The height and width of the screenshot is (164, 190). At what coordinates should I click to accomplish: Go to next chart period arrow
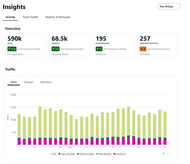coord(170,154)
